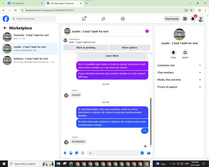Click the site information icon in address bar
209x167 pixels.
[22, 10]
